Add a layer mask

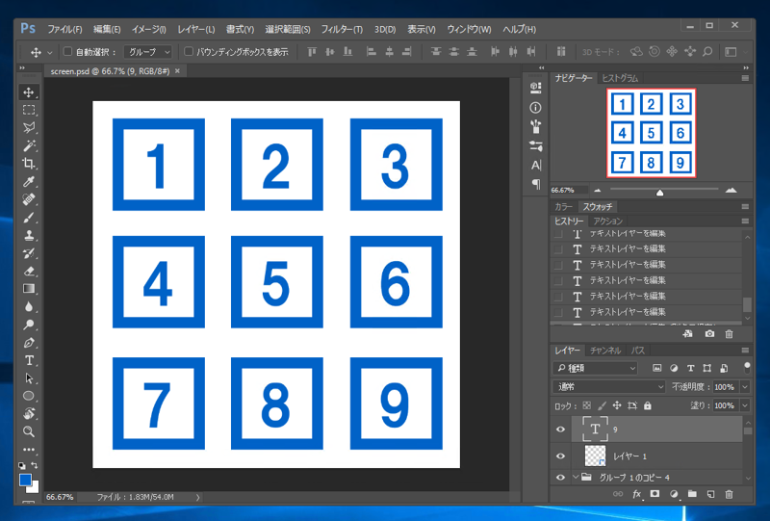point(655,494)
